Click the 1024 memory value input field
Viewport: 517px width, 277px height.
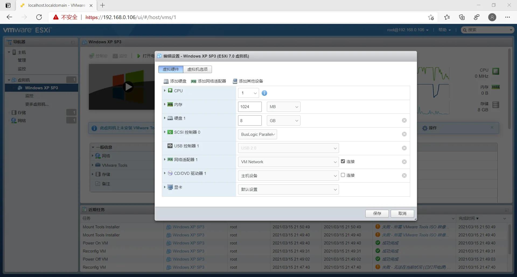tap(250, 106)
